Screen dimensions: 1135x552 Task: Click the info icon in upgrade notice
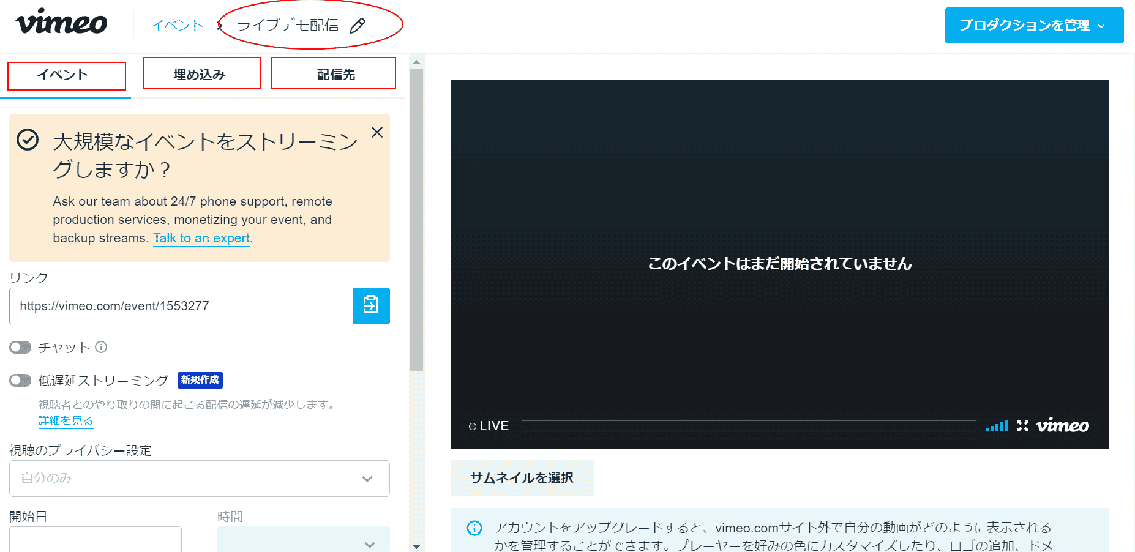tap(474, 528)
